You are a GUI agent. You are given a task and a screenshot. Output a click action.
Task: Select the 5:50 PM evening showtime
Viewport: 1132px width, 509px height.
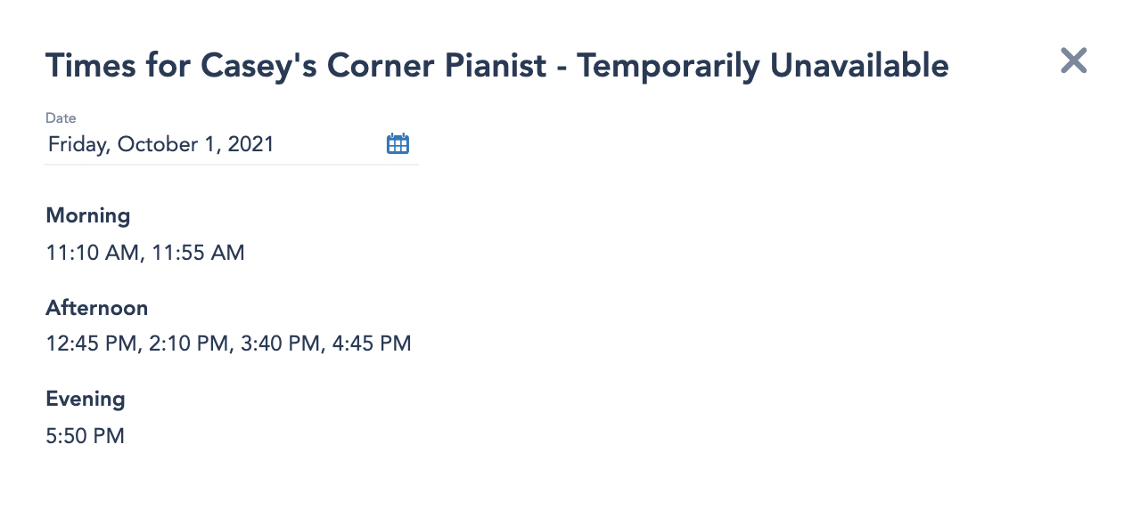click(86, 436)
